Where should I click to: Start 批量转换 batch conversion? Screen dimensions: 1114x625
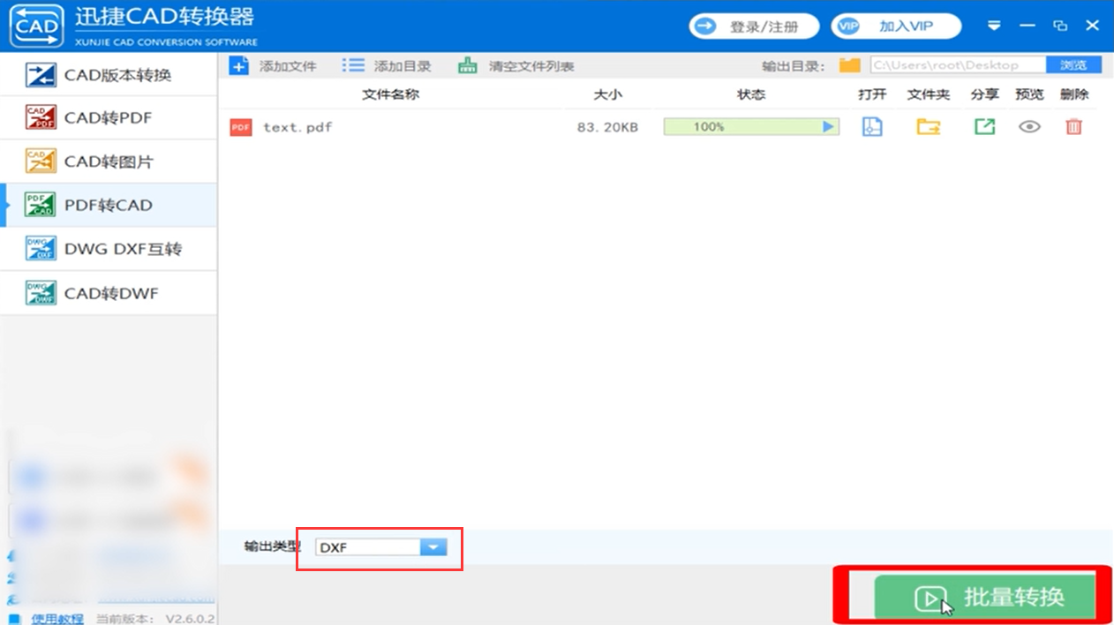click(x=984, y=598)
